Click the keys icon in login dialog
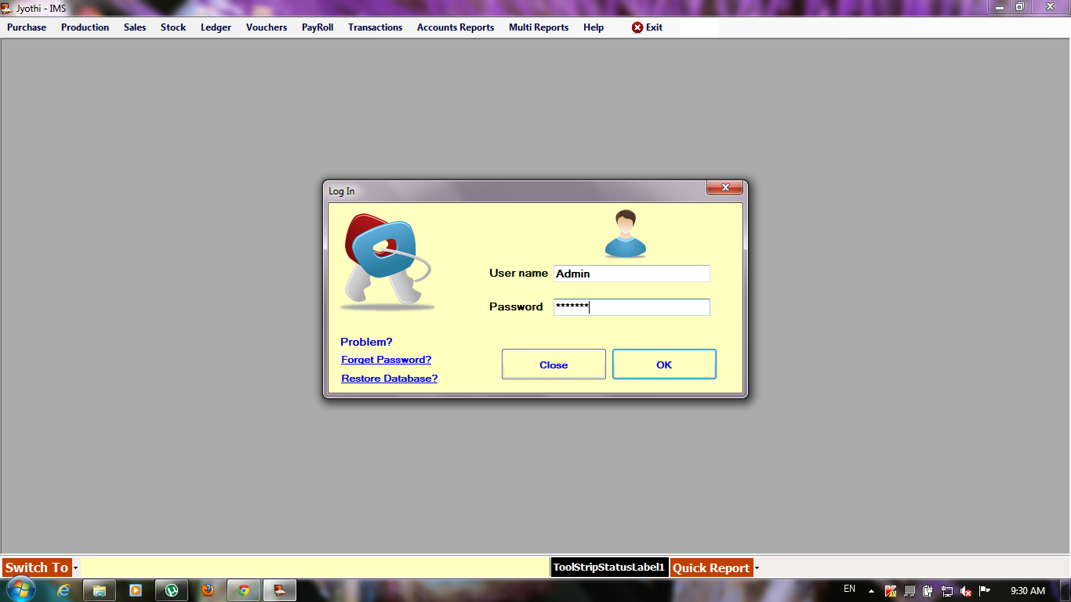 point(386,259)
